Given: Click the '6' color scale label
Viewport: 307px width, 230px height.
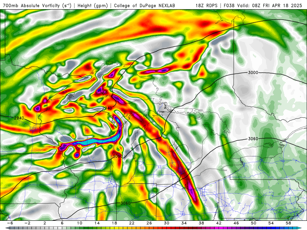Looking at the screenshot, I should [62, 223].
